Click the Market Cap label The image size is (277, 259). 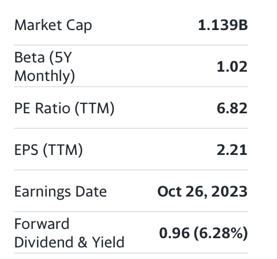pos(53,25)
